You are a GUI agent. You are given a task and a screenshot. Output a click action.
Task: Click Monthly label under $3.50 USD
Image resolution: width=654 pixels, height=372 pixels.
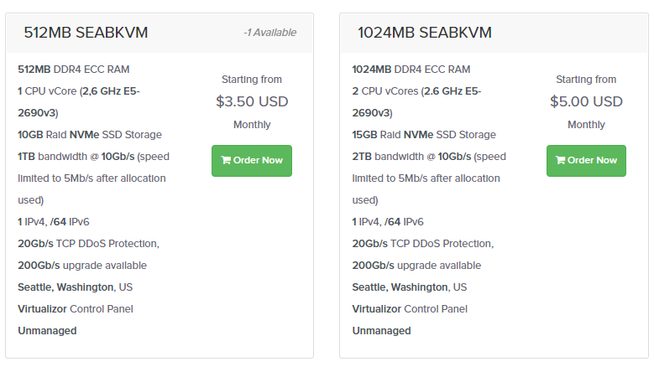[x=252, y=125]
